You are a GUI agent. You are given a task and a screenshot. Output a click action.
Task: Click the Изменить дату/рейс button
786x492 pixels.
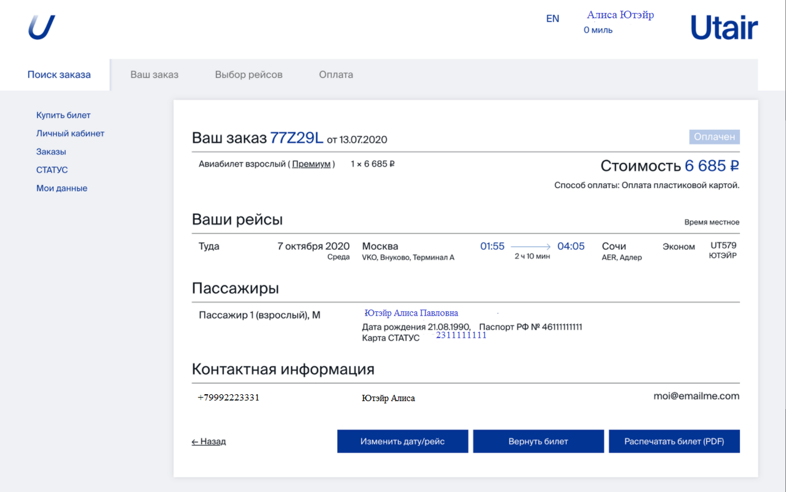pos(403,442)
